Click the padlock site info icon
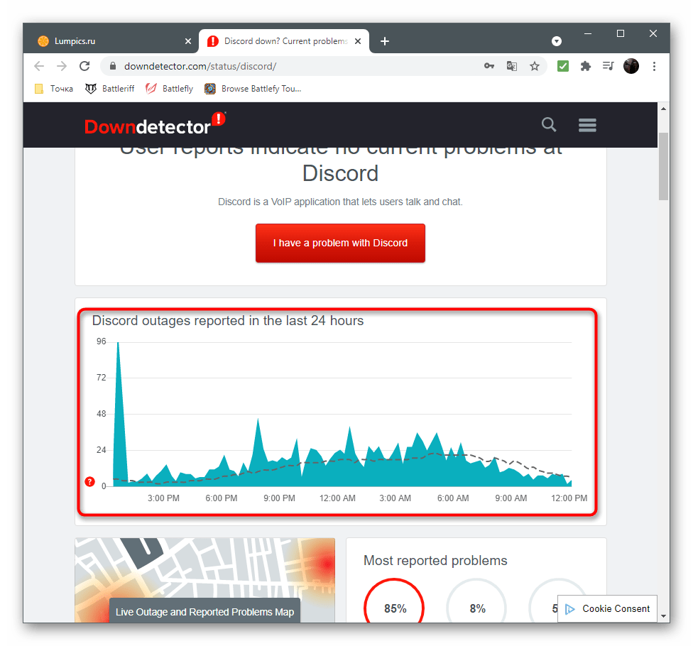 (113, 66)
